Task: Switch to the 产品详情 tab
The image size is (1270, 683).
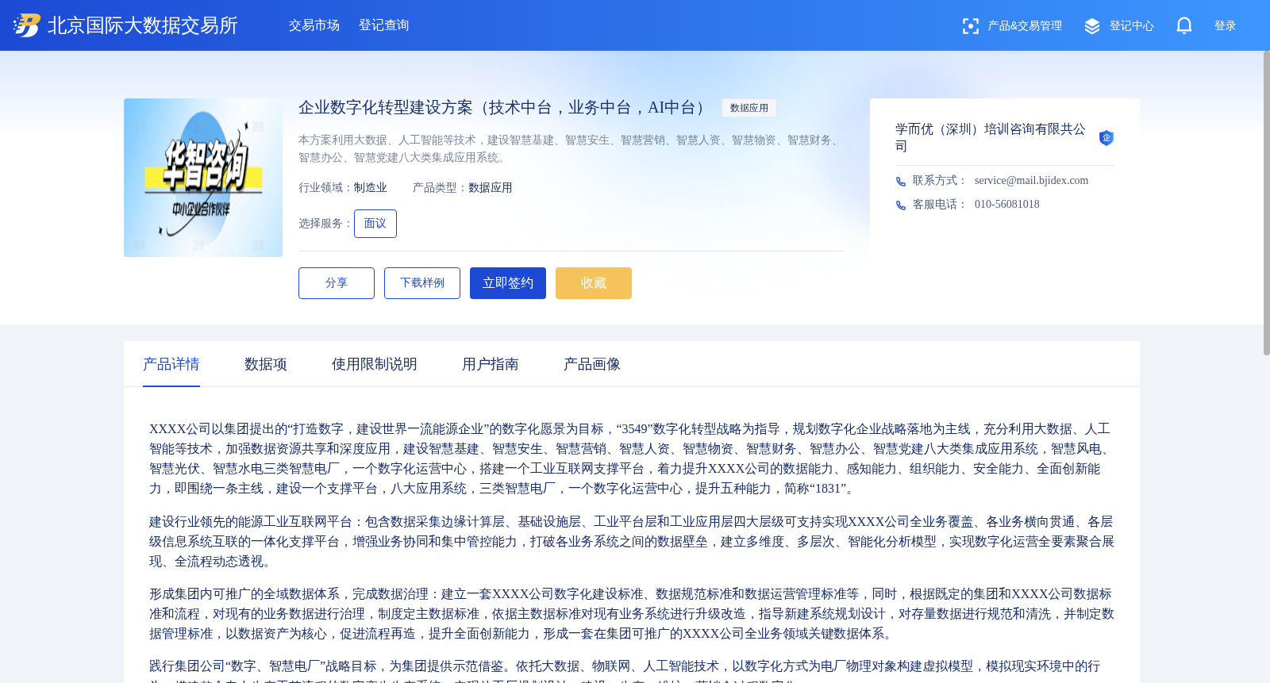Action: (171, 364)
